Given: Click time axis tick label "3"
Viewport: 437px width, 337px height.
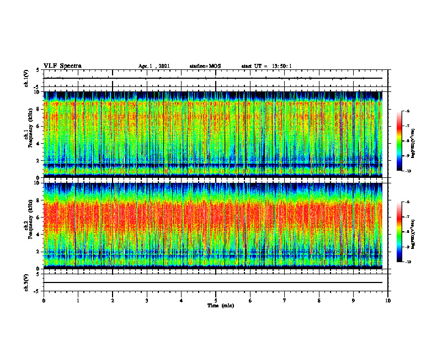Looking at the screenshot, I should click(147, 301).
